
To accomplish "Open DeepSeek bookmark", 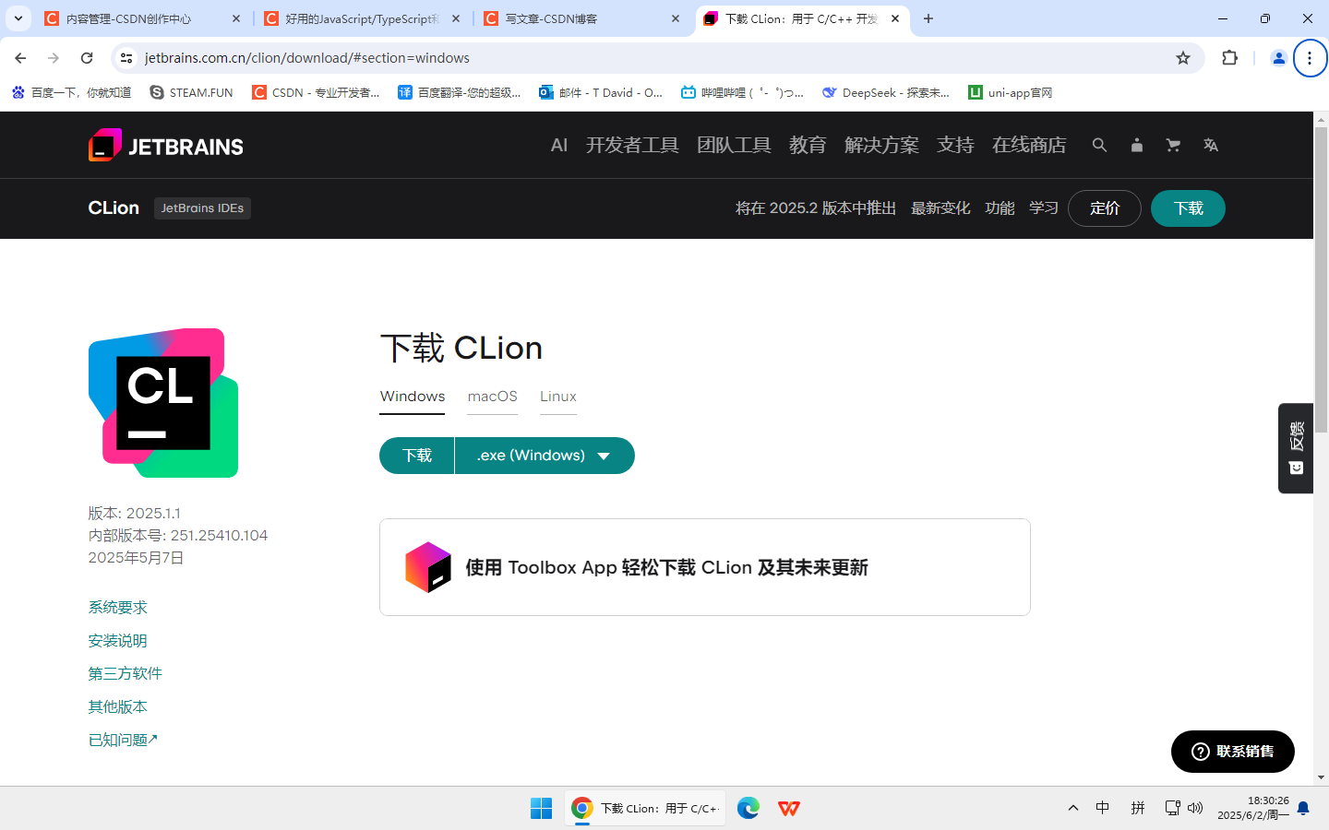I will (x=886, y=92).
